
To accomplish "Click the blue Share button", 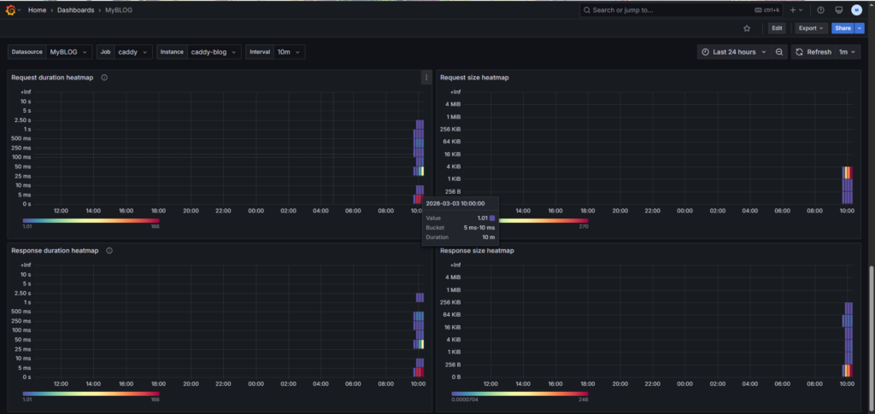I will pos(842,28).
